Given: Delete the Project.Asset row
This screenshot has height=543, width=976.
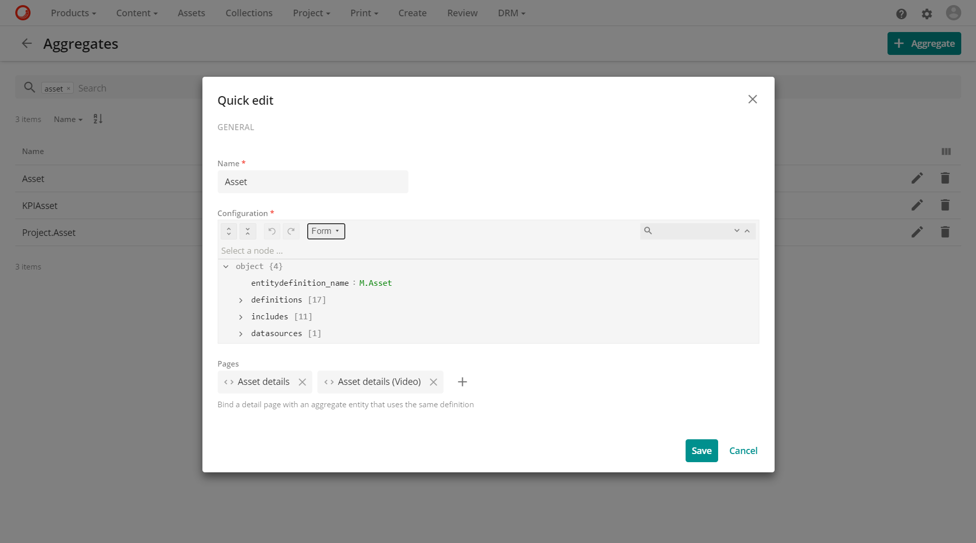Looking at the screenshot, I should (x=945, y=232).
